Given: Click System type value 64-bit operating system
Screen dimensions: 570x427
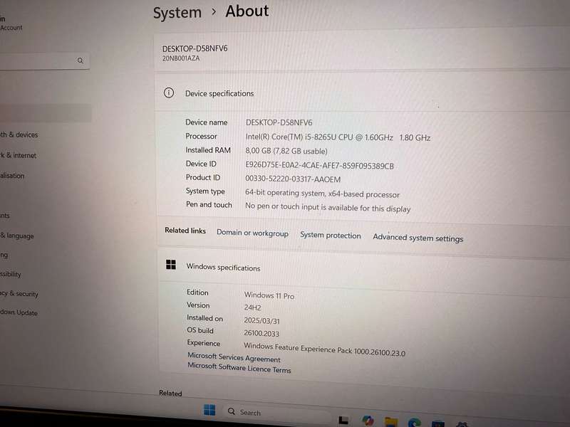Looking at the screenshot, I should 323,193.
